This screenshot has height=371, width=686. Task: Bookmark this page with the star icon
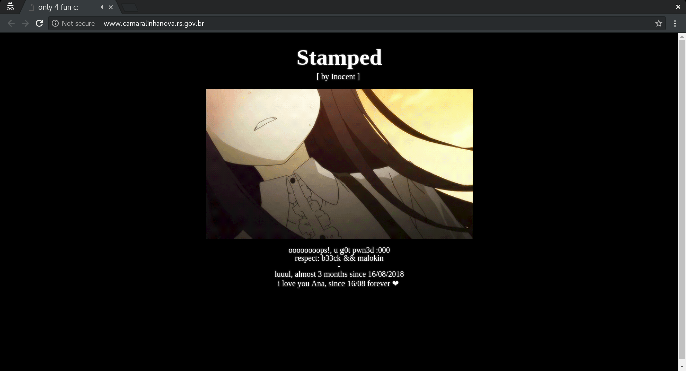[659, 23]
